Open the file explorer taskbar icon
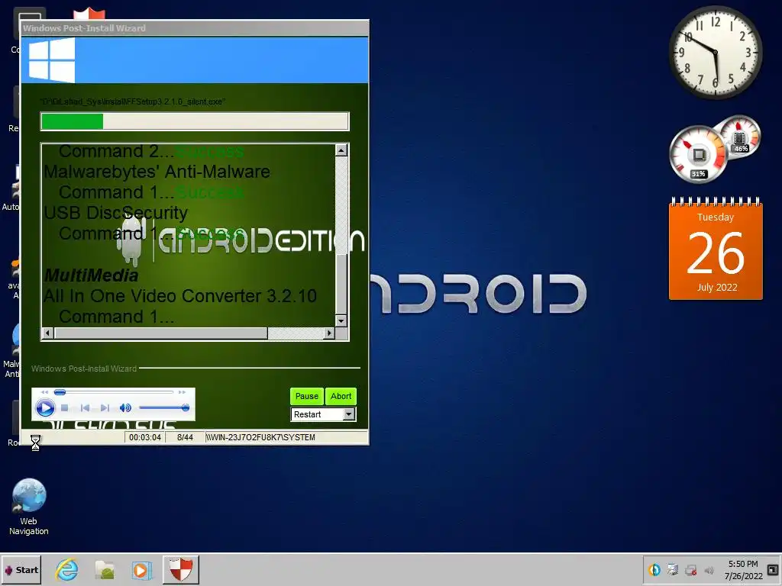 (105, 570)
